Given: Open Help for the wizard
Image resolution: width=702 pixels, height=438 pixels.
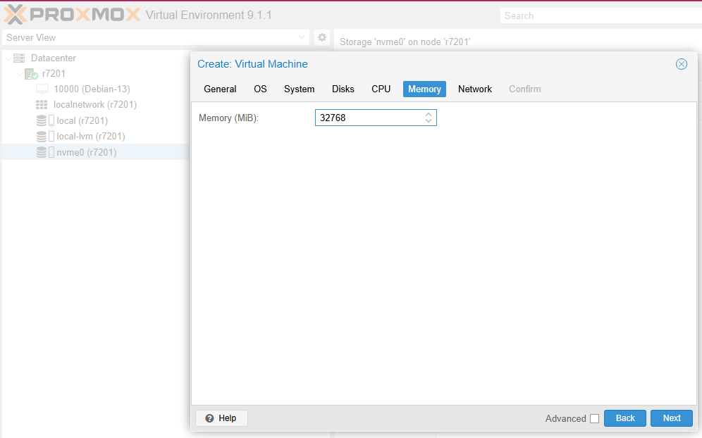Looking at the screenshot, I should tap(221, 418).
